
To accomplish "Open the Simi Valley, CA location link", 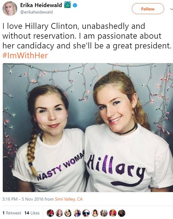I will tap(68, 199).
